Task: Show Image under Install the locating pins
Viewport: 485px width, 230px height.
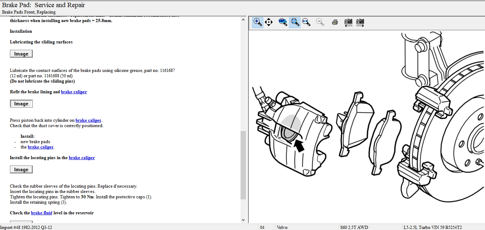Action: point(21,169)
